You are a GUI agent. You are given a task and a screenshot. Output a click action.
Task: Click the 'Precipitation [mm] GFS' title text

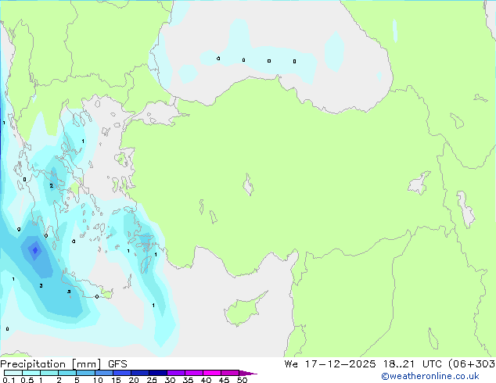pos(63,364)
